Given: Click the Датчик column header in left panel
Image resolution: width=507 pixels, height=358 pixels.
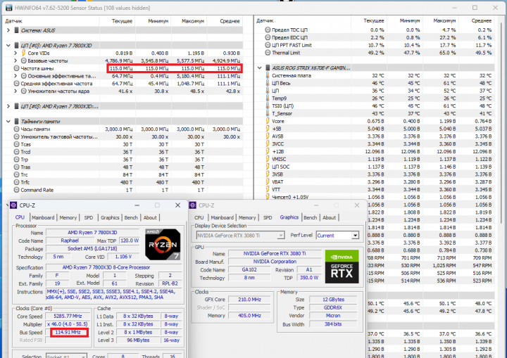Looking at the screenshot, I should (14, 21).
